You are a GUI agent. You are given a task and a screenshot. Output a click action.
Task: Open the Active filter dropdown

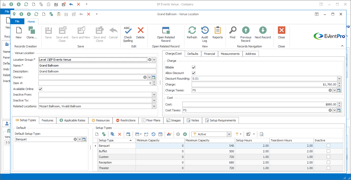(229, 134)
